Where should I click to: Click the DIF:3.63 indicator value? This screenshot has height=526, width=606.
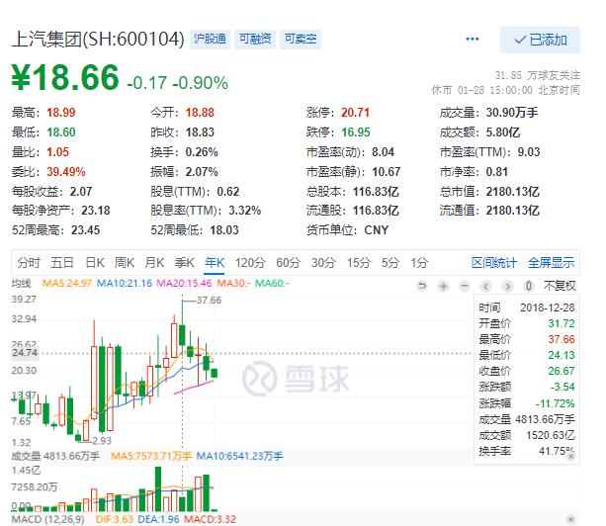[115, 519]
